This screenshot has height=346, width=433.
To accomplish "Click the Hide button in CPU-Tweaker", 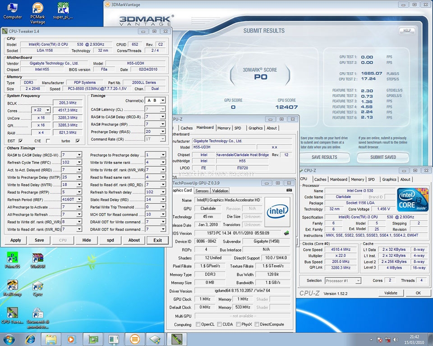I will (x=87, y=240).
